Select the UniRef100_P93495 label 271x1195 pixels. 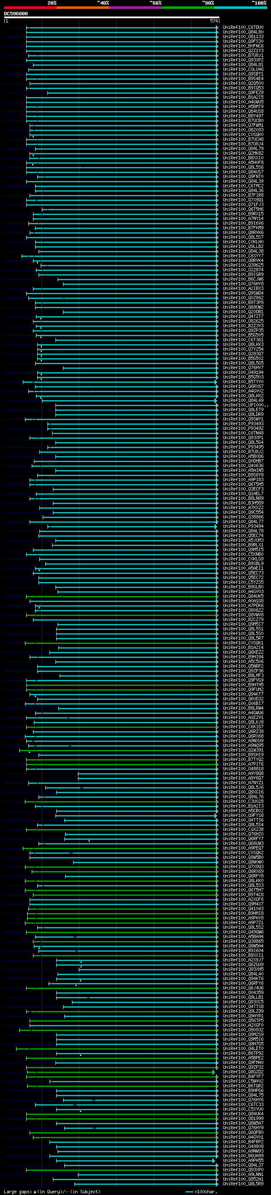click(x=243, y=447)
